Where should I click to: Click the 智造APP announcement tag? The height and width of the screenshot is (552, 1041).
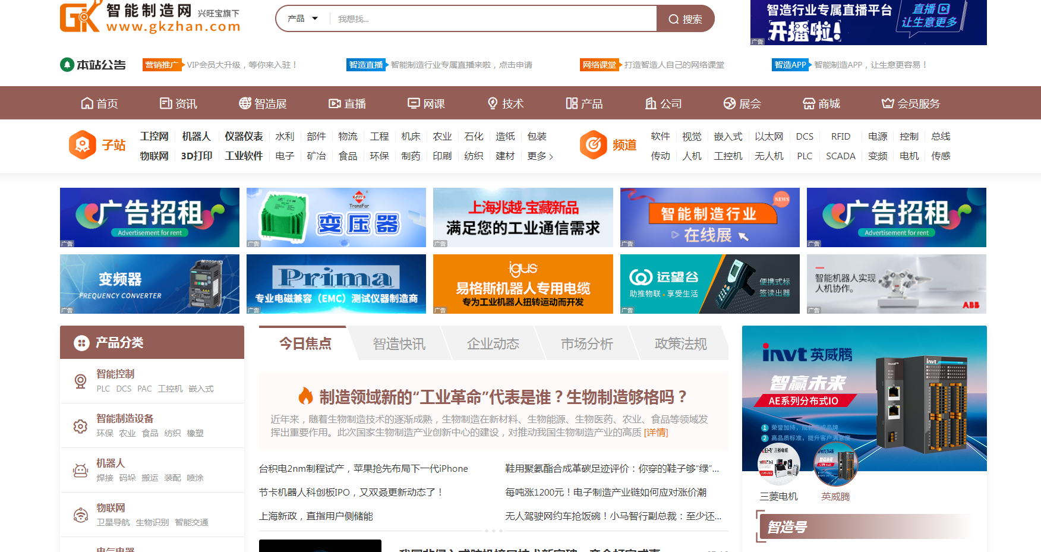[x=790, y=65]
